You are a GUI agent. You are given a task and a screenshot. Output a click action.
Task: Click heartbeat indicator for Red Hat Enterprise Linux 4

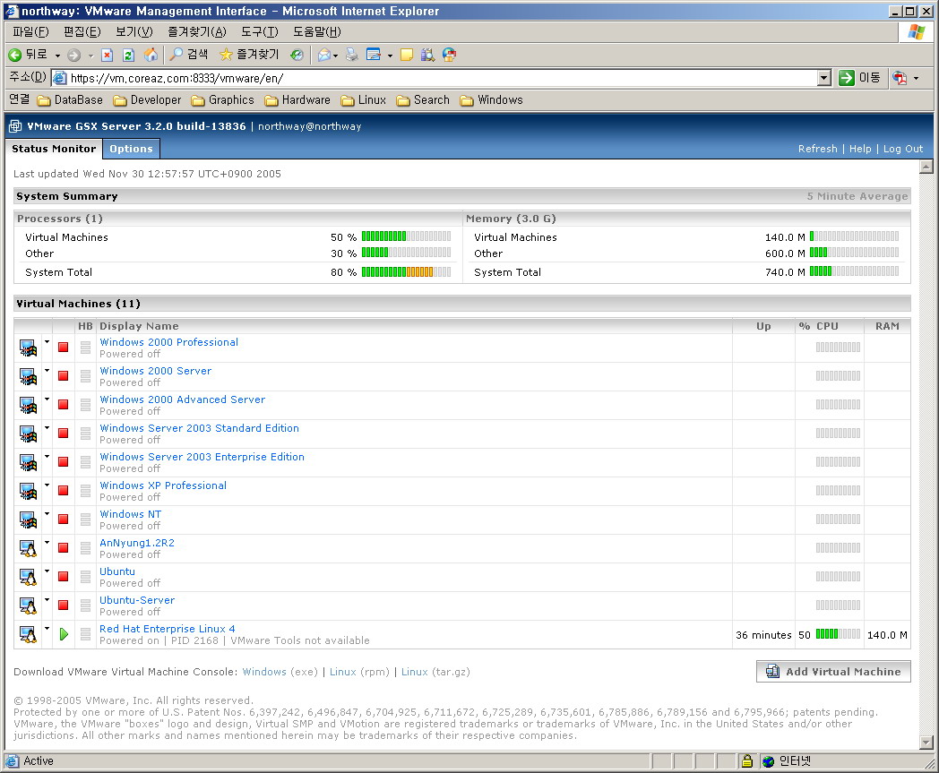[86, 634]
